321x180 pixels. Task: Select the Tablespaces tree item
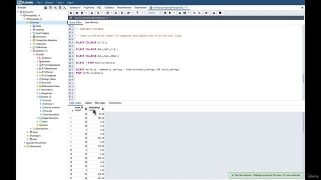point(35,146)
